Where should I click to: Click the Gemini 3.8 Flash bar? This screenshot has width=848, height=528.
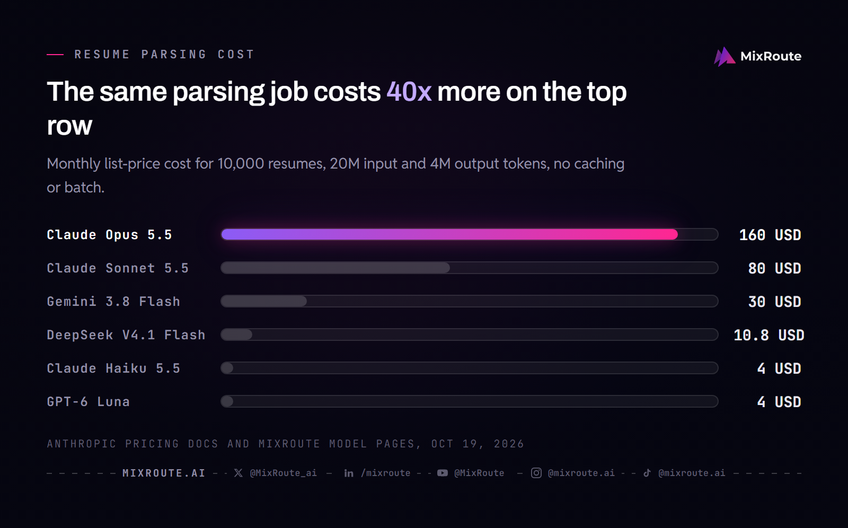point(264,301)
